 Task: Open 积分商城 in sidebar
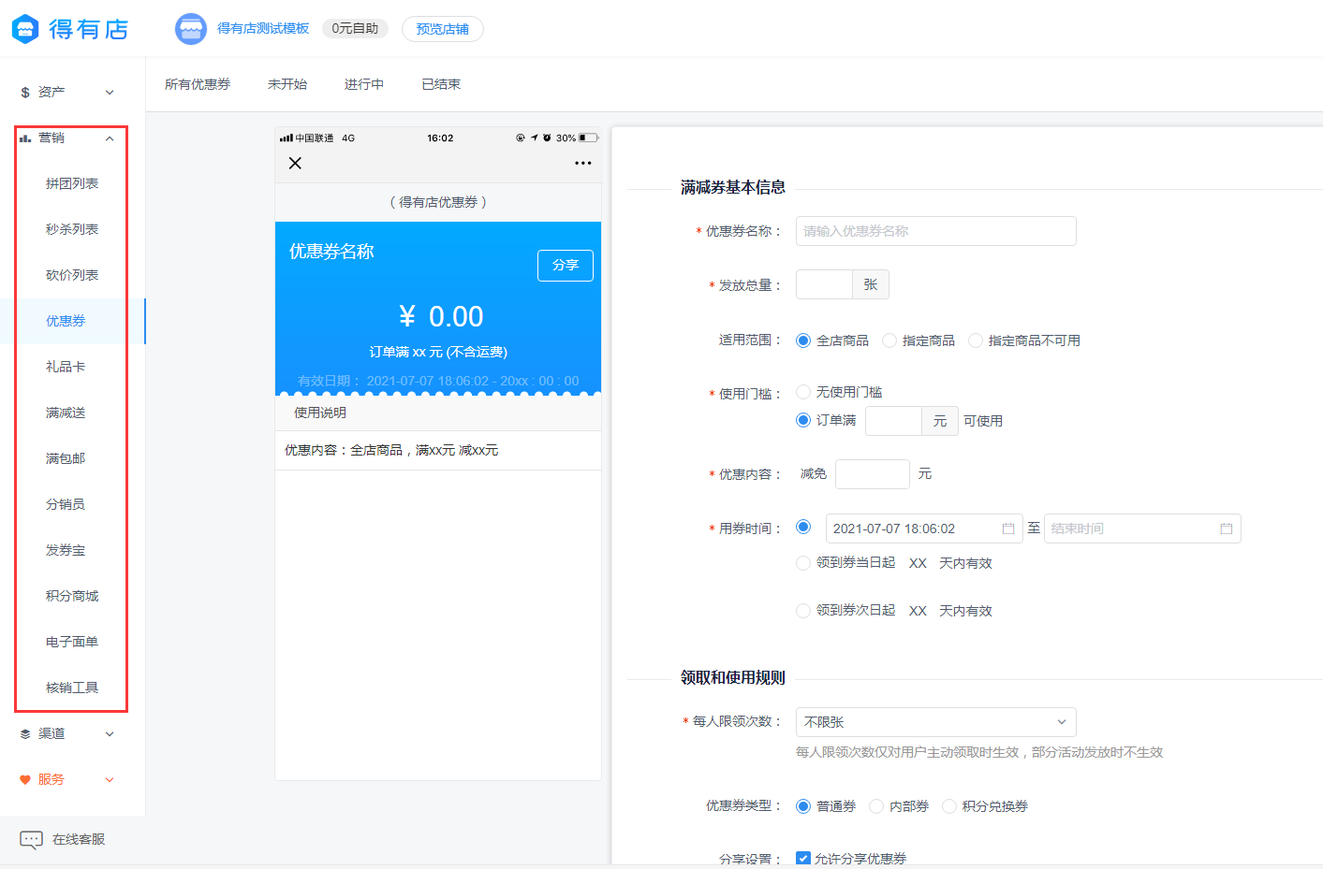coord(72,597)
